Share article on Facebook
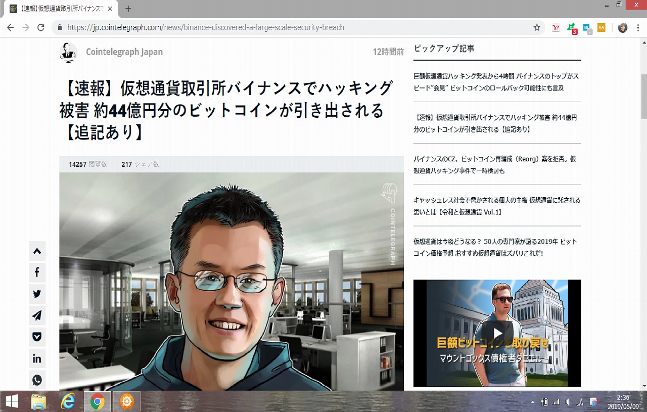The image size is (647, 412). click(37, 272)
